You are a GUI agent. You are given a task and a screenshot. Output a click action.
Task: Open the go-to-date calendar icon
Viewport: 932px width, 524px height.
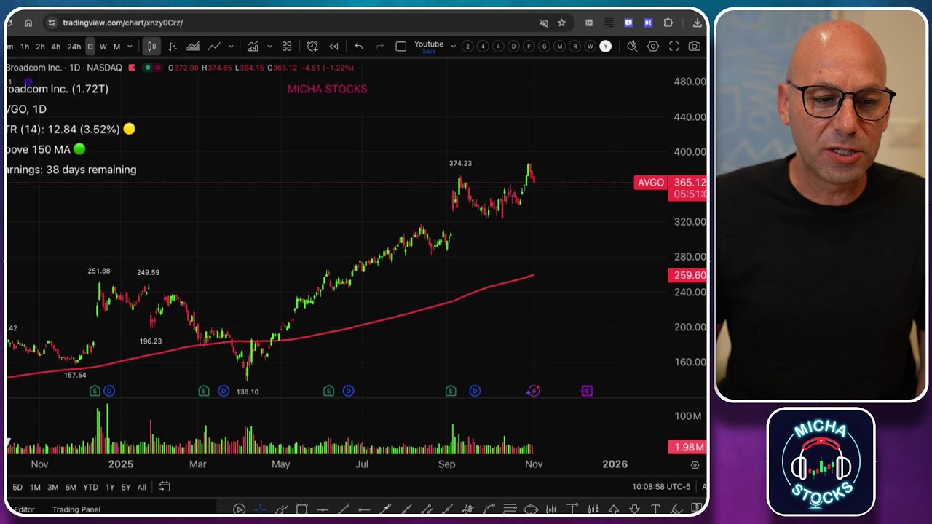(x=165, y=487)
